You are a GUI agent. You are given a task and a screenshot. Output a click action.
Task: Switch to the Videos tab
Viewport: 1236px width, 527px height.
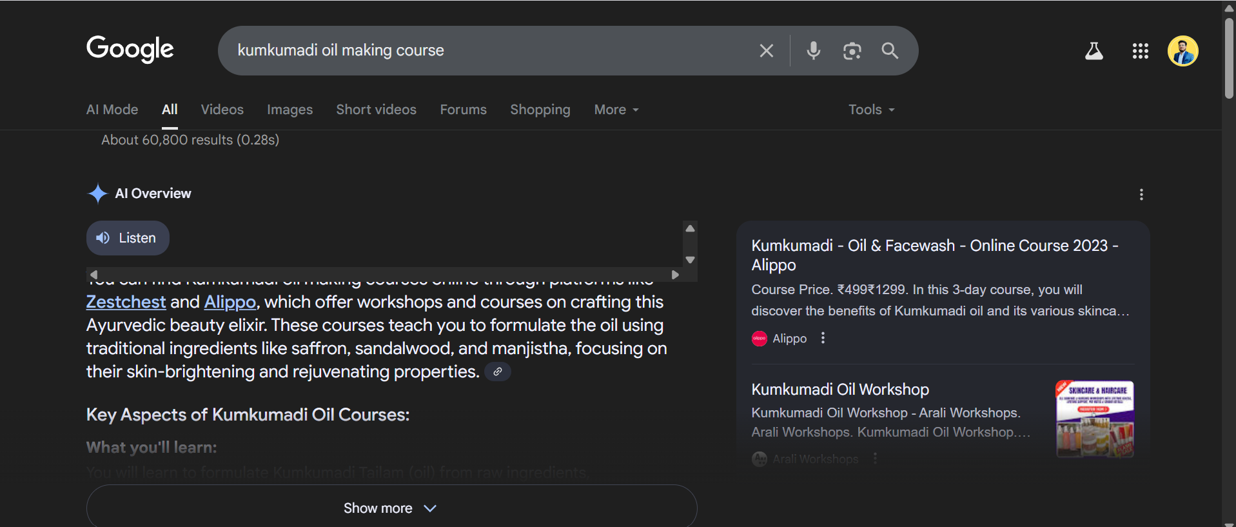point(222,110)
